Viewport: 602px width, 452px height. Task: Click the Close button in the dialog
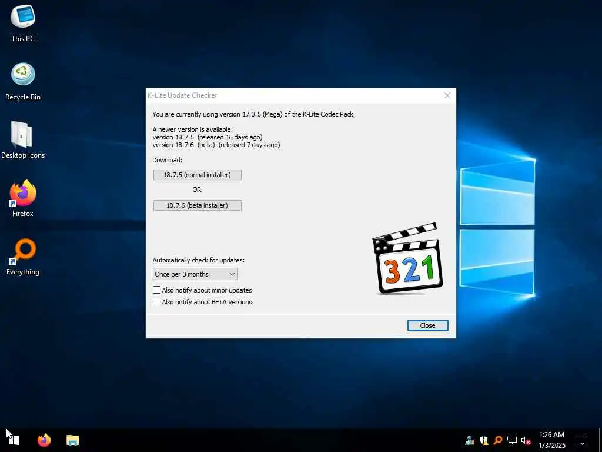[427, 325]
